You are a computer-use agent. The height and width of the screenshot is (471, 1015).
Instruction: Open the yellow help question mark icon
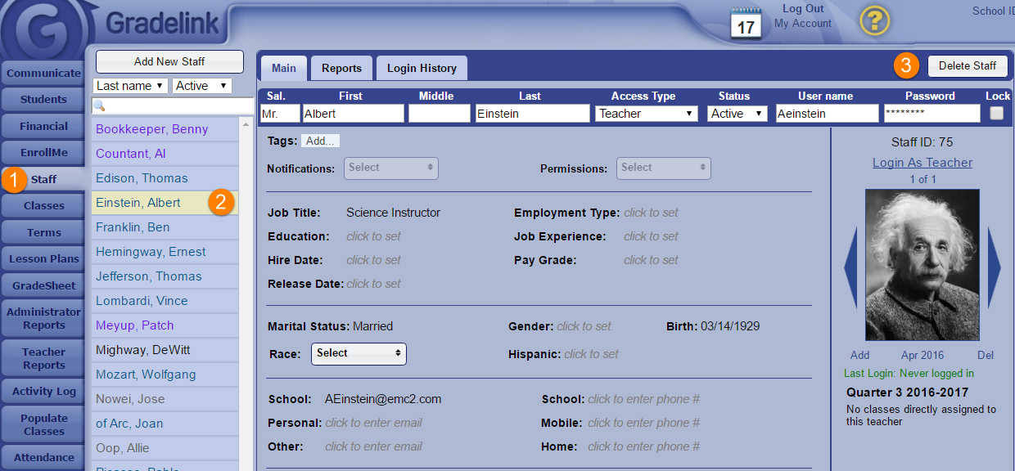coord(874,20)
